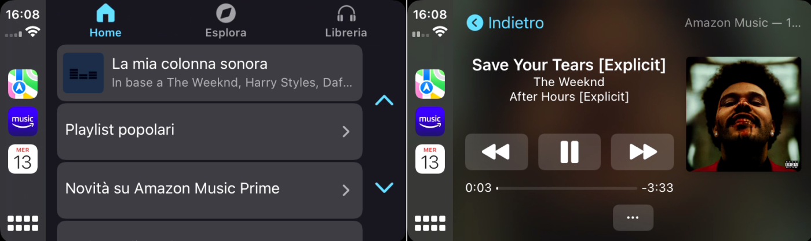Pause Save Your Tears playback
Screen dimensions: 811x241
(x=569, y=152)
